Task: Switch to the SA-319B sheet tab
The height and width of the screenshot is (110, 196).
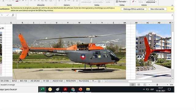Action: click(x=5, y=81)
